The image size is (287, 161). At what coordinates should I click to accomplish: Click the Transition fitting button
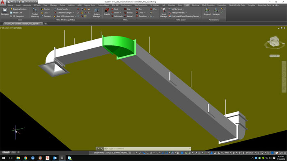tap(141, 16)
